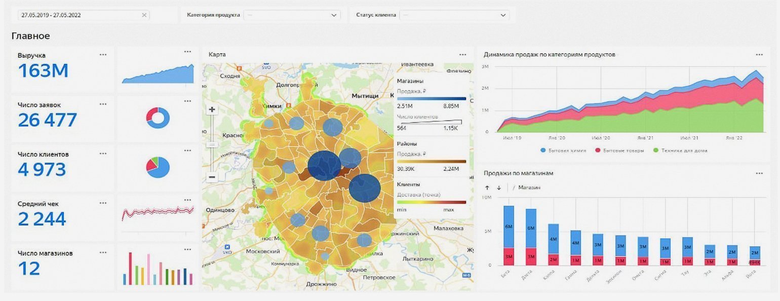Click the sort descending down arrow icon
Image resolution: width=780 pixels, height=301 pixels.
point(499,187)
